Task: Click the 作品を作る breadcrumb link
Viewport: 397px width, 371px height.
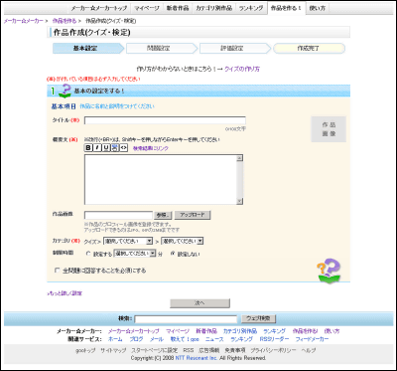Action: 65,21
